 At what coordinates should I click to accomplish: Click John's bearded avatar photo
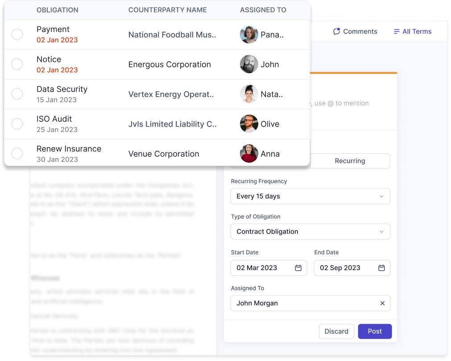tap(249, 64)
